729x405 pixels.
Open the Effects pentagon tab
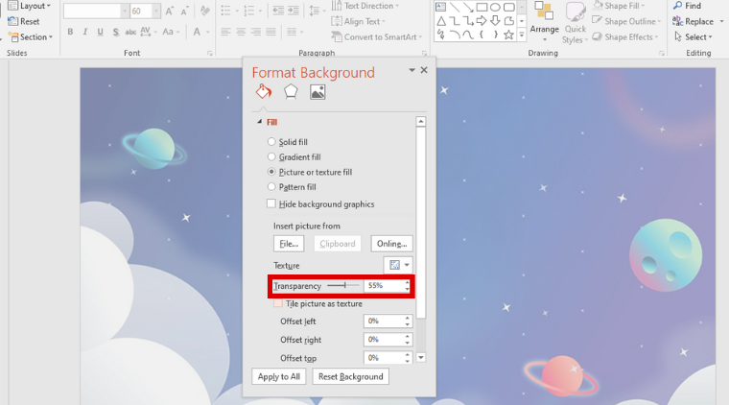tap(291, 91)
